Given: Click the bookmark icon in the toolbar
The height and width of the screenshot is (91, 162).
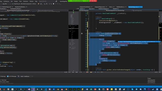Looking at the screenshot, I should [53, 4].
